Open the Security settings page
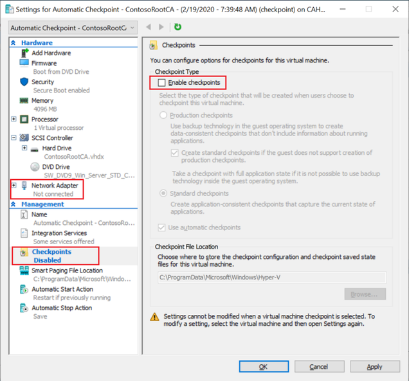This screenshot has height=381, width=409. (43, 82)
